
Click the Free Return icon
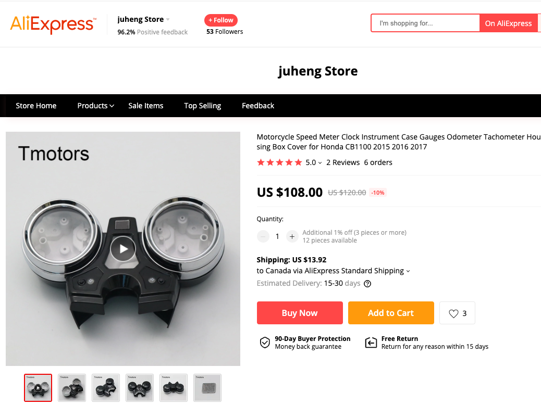(371, 343)
